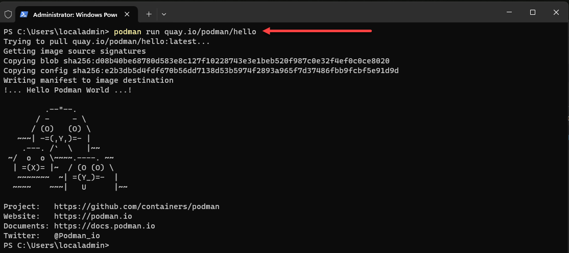Click the administrator shield icon in title bar
The height and width of the screenshot is (253, 569).
pyautogui.click(x=8, y=14)
